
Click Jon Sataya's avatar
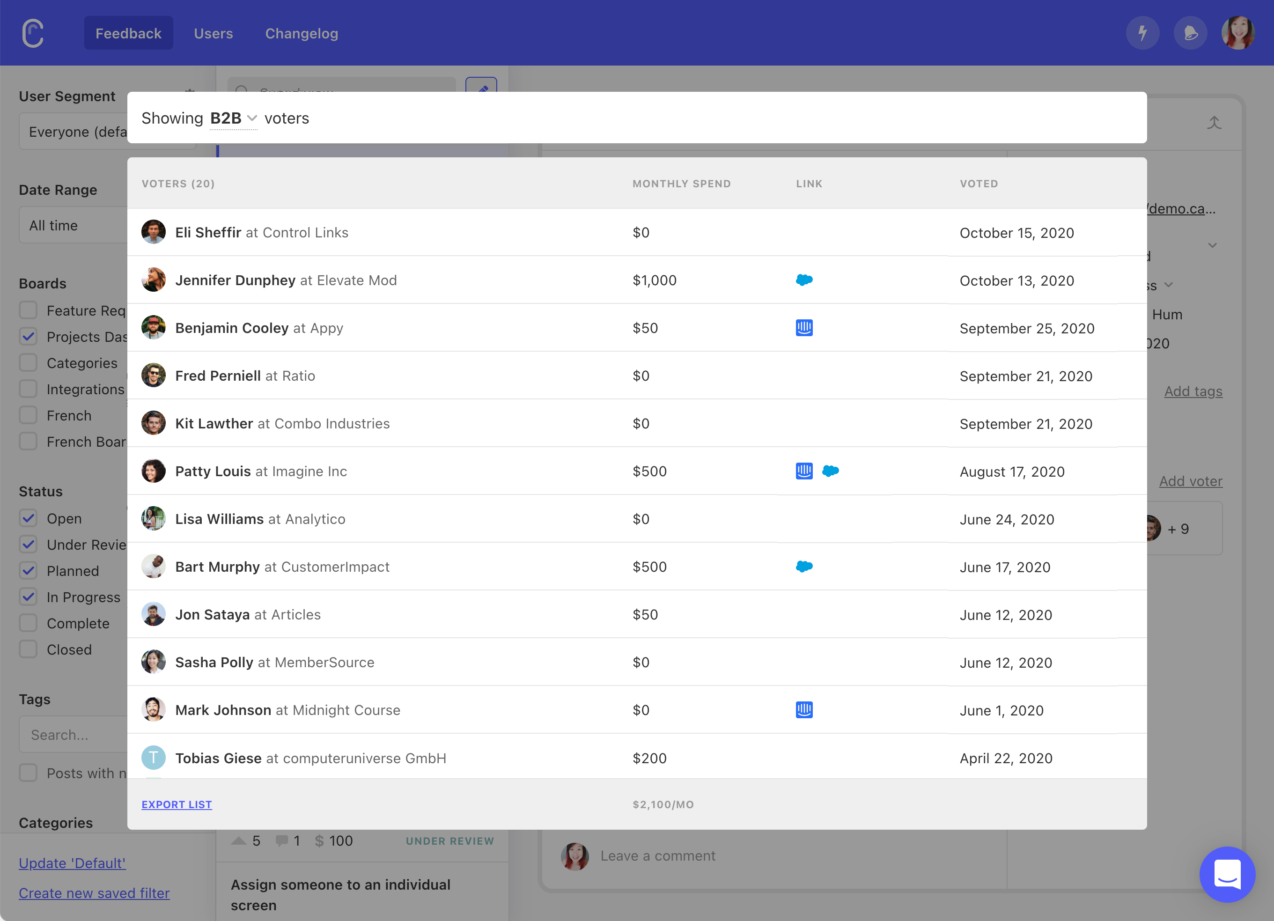pyautogui.click(x=154, y=614)
